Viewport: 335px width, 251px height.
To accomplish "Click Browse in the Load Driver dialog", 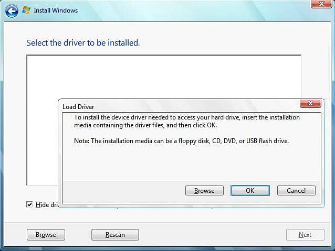I will coord(204,190).
